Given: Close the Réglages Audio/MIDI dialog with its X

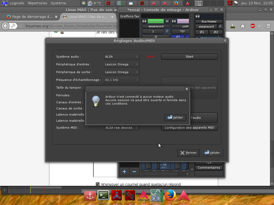Looking at the screenshot, I should pyautogui.click(x=225, y=41).
